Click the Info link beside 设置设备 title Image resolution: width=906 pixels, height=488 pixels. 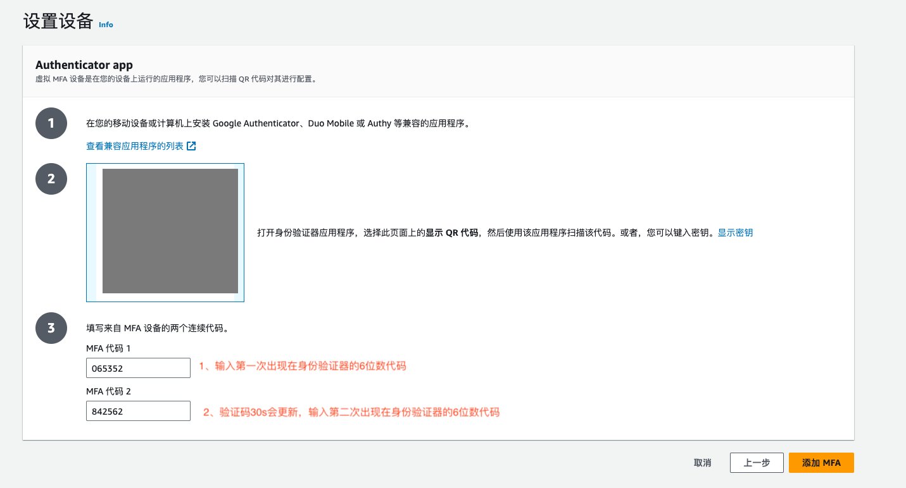[x=106, y=25]
